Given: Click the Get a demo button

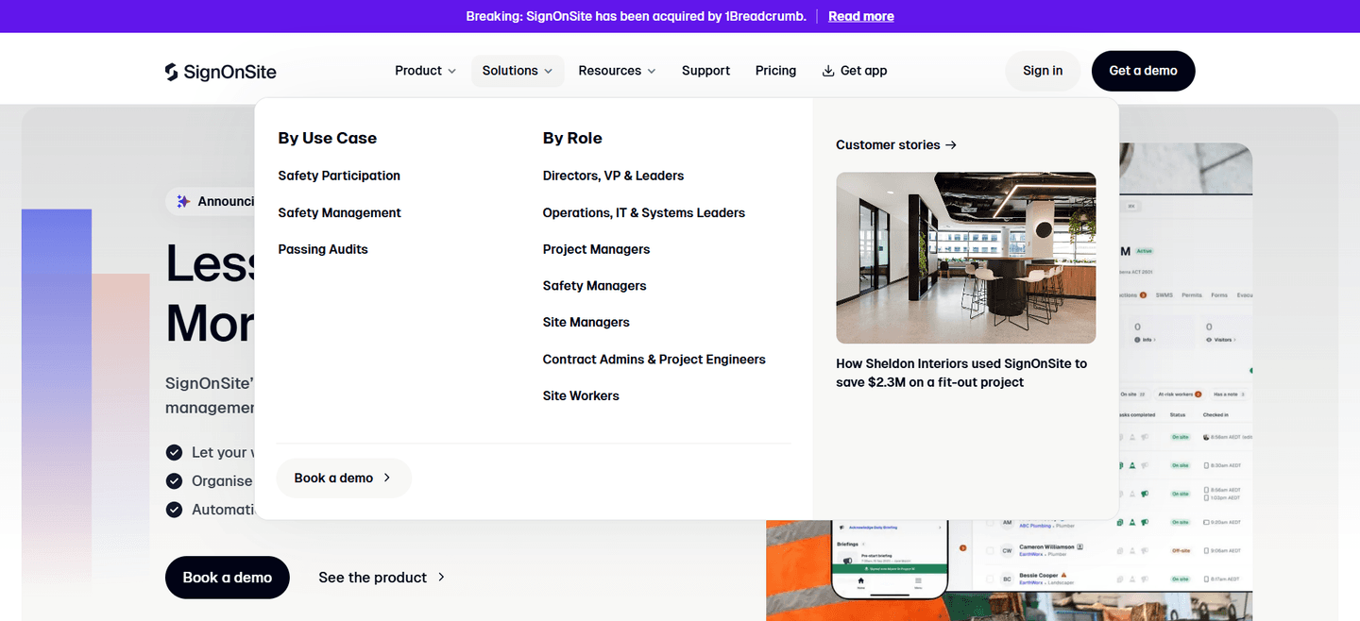Looking at the screenshot, I should [1143, 71].
